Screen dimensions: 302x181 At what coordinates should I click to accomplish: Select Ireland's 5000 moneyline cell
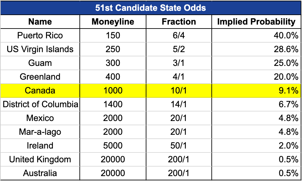113,146
